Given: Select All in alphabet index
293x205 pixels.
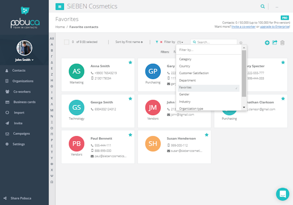Looking at the screenshot, I should (52, 39).
